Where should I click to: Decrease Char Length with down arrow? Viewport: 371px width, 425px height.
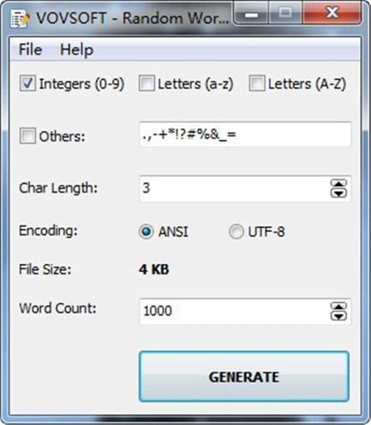click(x=338, y=193)
